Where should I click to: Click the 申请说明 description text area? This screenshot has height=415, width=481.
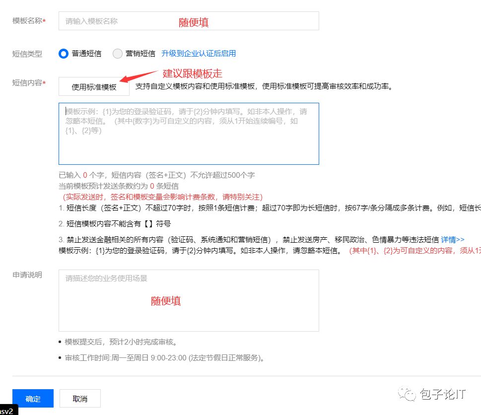pyautogui.click(x=189, y=301)
